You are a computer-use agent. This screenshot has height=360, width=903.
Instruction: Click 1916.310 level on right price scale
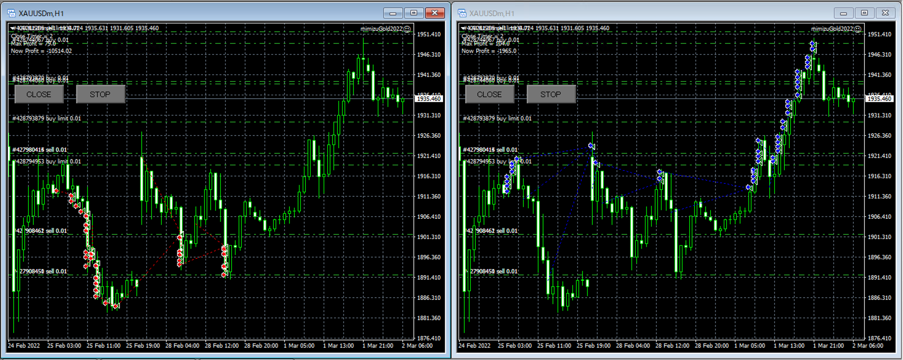pos(879,176)
